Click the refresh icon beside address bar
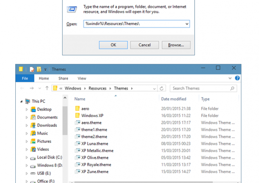Image resolution: width=259 pixels, height=183 pixels. click(x=162, y=88)
